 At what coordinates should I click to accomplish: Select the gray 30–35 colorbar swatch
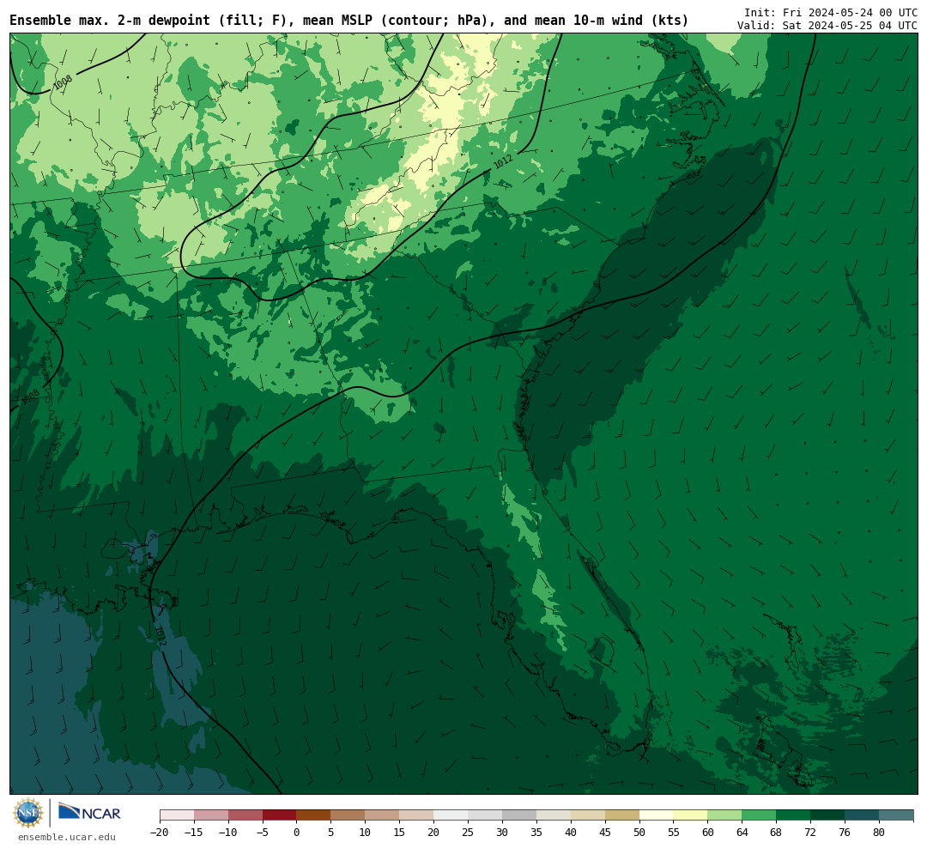coord(519,815)
